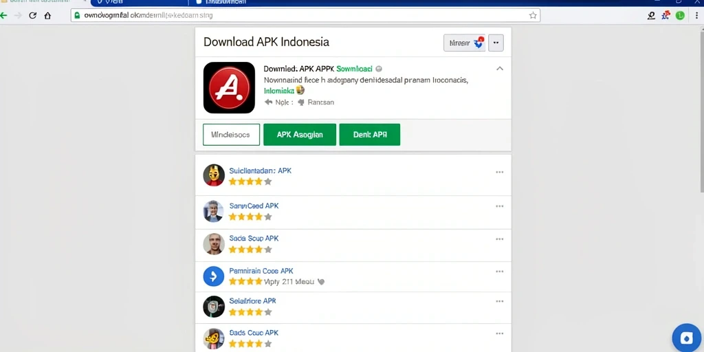Image resolution: width=704 pixels, height=352 pixels.
Task: Click the Vipty 211 Meou text
Action: click(289, 282)
